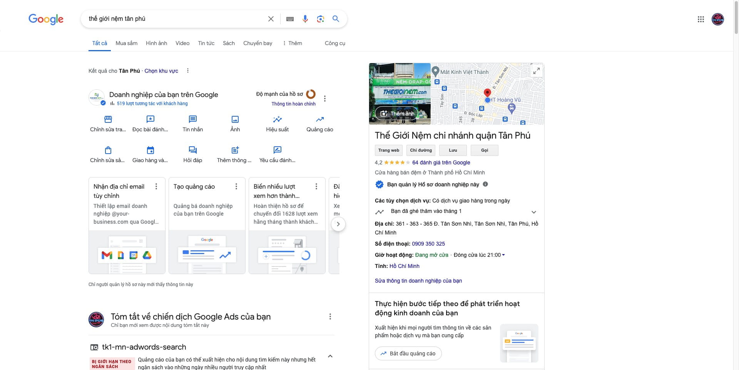Open options for Google Ads summary section
Screen dimensions: 739x370
pyautogui.click(x=330, y=316)
